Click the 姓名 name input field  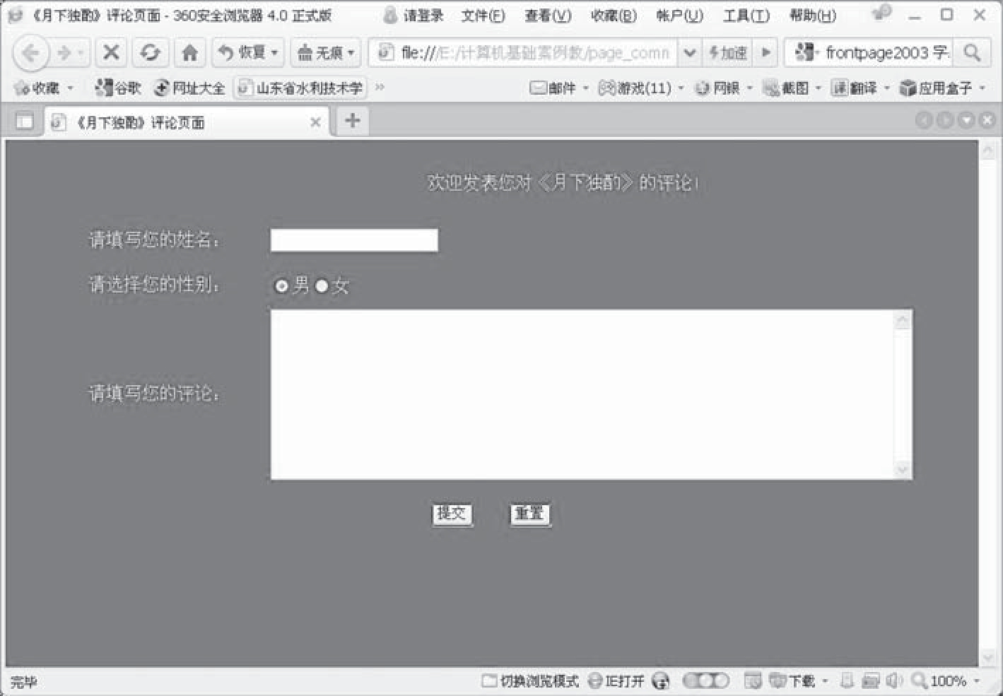point(354,240)
